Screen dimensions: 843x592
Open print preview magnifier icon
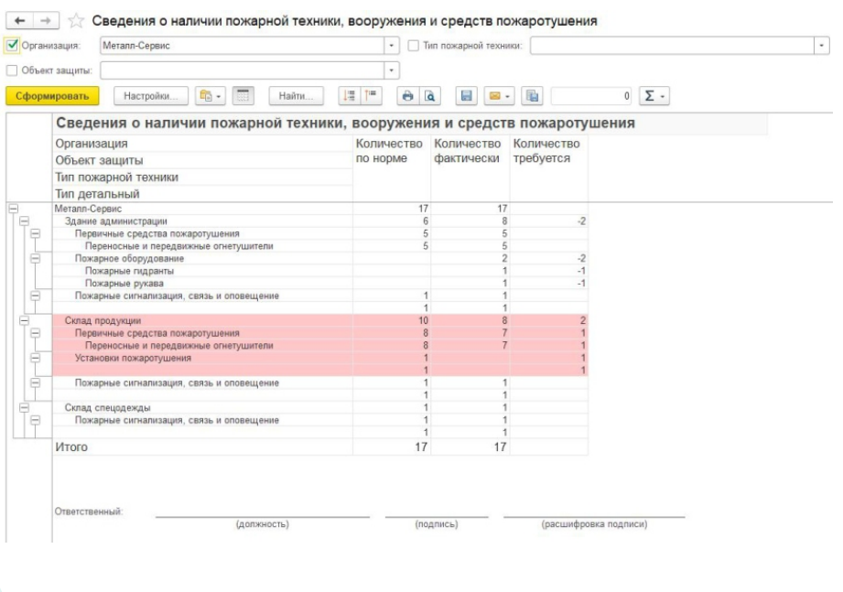point(429,96)
